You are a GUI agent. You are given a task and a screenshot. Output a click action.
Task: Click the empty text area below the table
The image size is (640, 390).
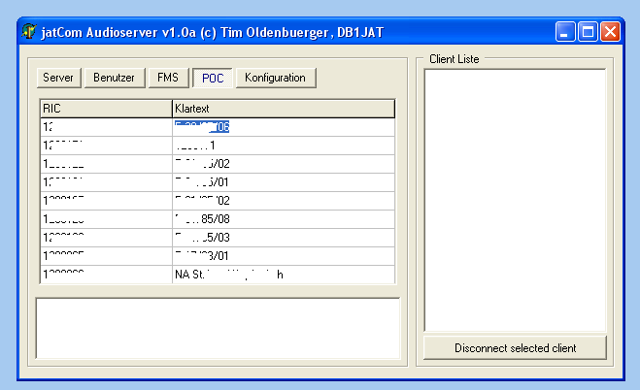click(x=218, y=328)
